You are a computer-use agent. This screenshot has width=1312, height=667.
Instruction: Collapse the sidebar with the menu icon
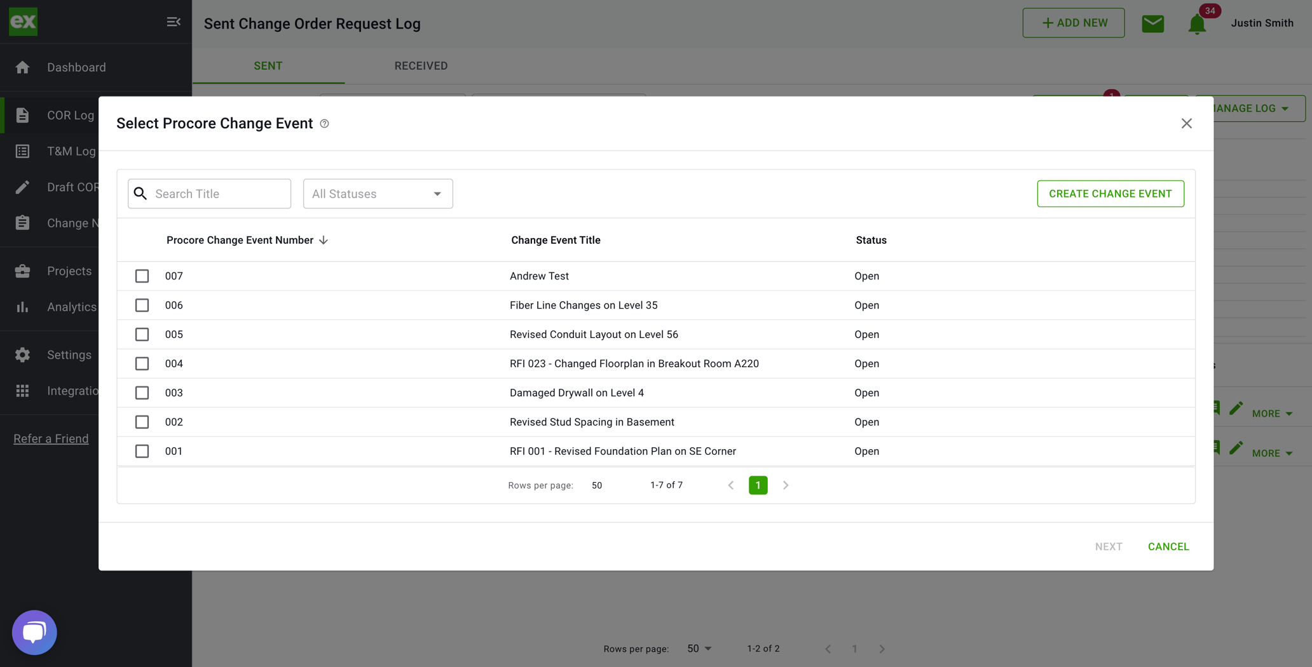pos(173,21)
